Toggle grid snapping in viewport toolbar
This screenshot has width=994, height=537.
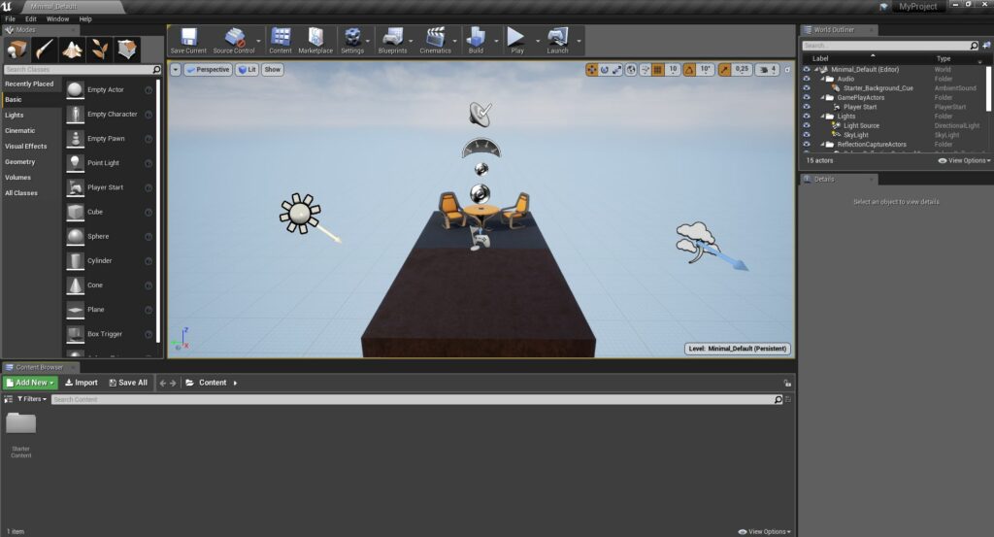pyautogui.click(x=658, y=70)
